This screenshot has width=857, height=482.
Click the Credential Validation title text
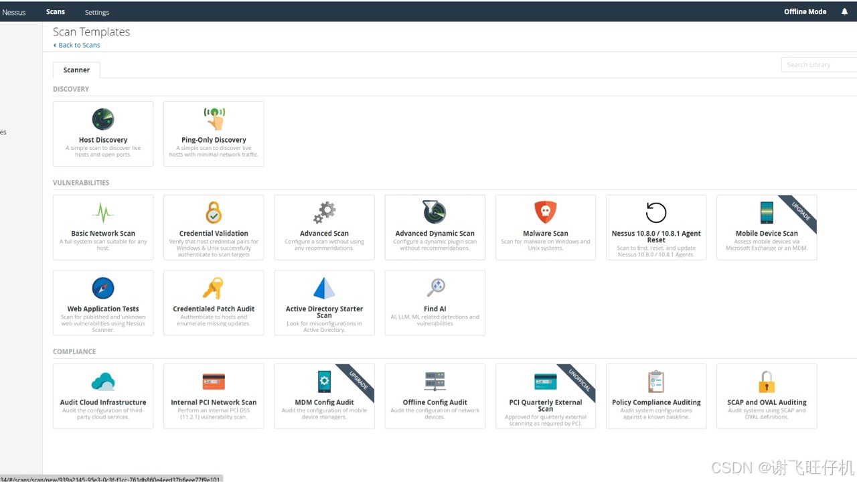coord(214,234)
